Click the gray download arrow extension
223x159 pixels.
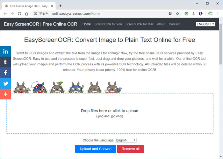(x=193, y=14)
